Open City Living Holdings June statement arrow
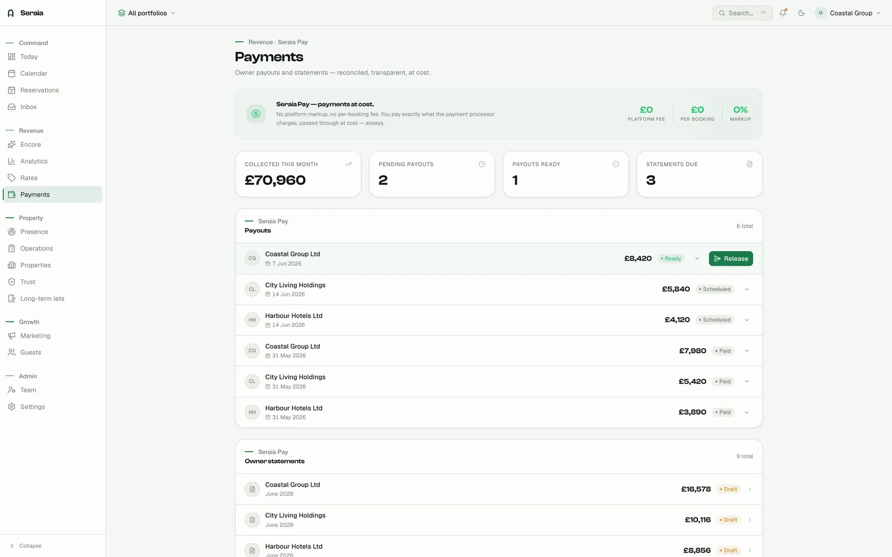 [x=750, y=520]
